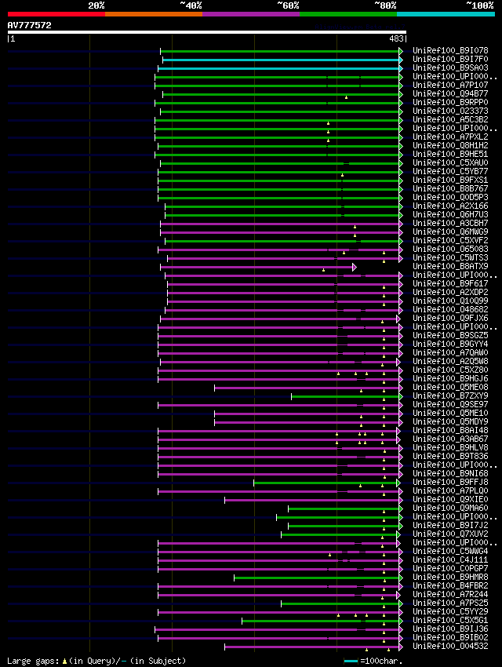Image resolution: width=502 pixels, height=667 pixels.
Task: Click the orange ~40% identity legend segment
Action: [x=154, y=14]
